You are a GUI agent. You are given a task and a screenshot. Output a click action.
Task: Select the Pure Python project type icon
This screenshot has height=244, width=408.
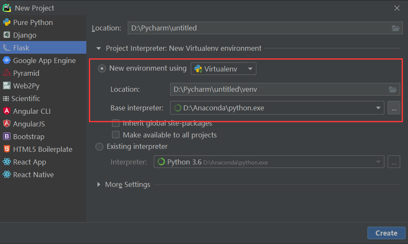tap(7, 22)
